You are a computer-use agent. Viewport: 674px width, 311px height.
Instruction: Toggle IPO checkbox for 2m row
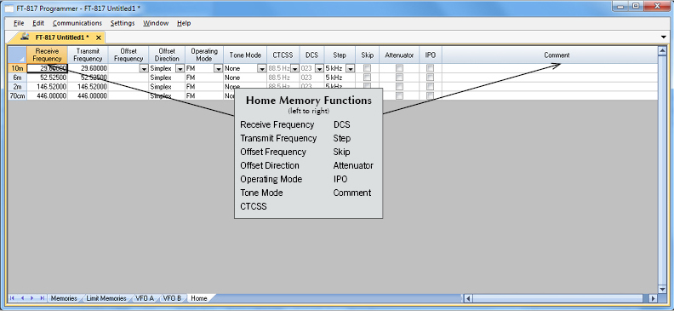(431, 86)
